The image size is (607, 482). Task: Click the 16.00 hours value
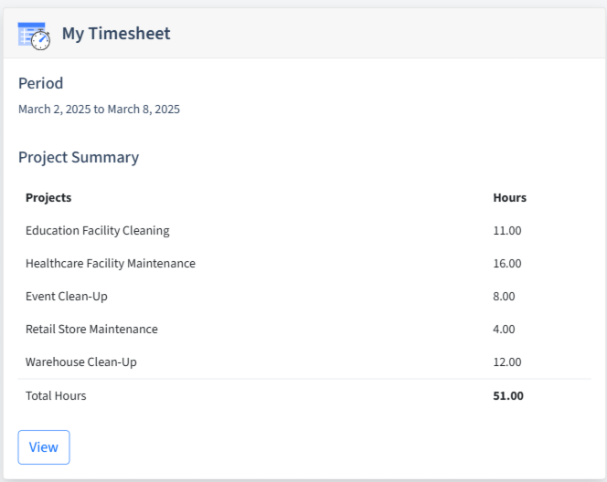pyautogui.click(x=507, y=264)
